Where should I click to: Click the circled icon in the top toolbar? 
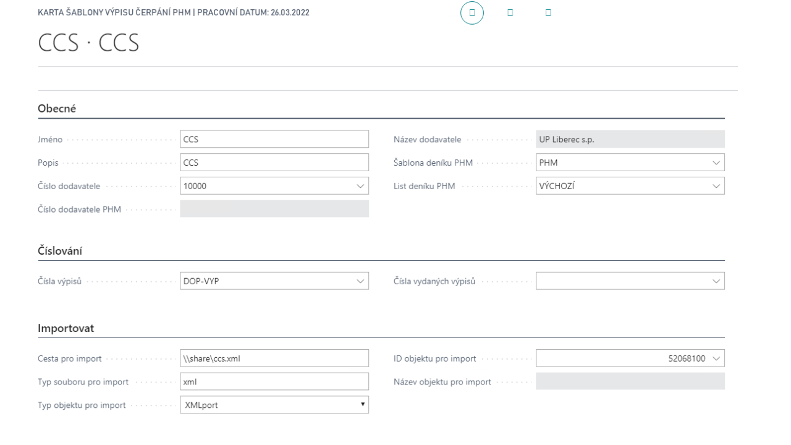click(472, 13)
